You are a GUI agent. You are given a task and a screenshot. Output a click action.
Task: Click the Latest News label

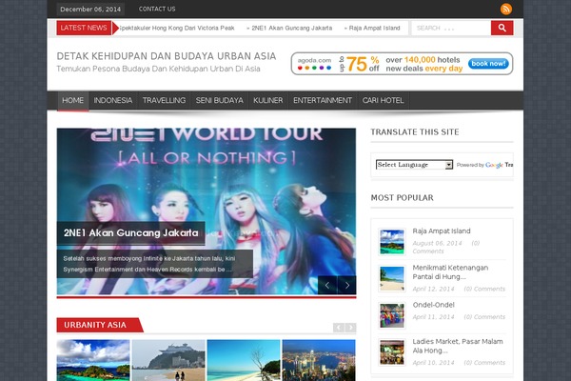point(84,28)
